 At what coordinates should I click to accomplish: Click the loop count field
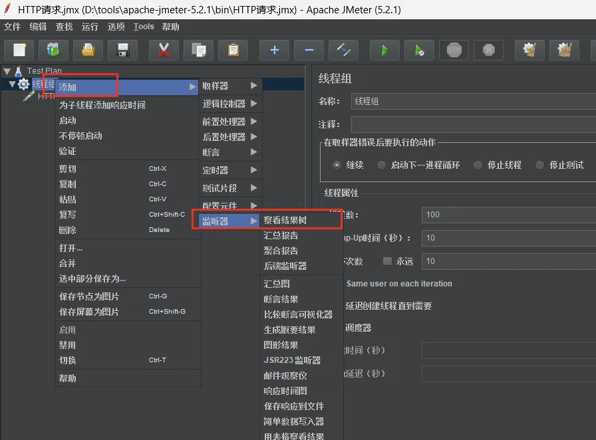click(x=509, y=261)
